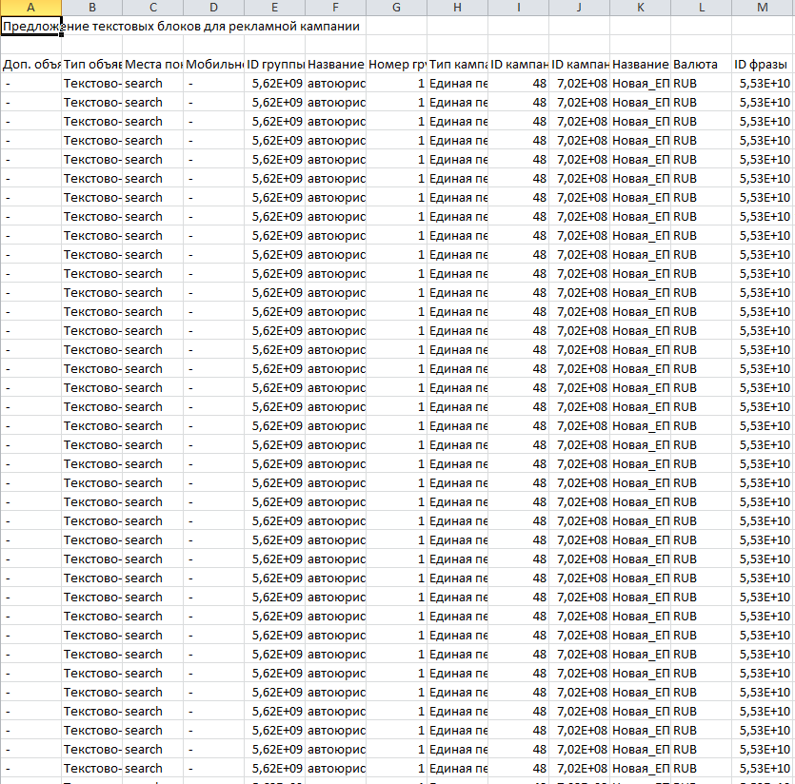The width and height of the screenshot is (795, 784).
Task: Click the 'Тип объяв' header cell
Action: [x=91, y=65]
